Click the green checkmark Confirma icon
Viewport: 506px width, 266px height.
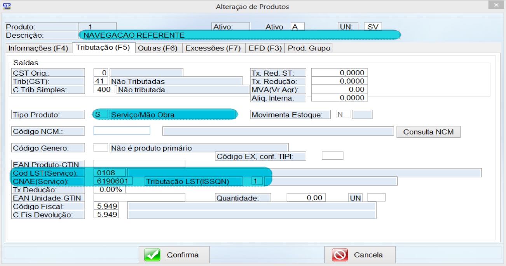coord(152,255)
